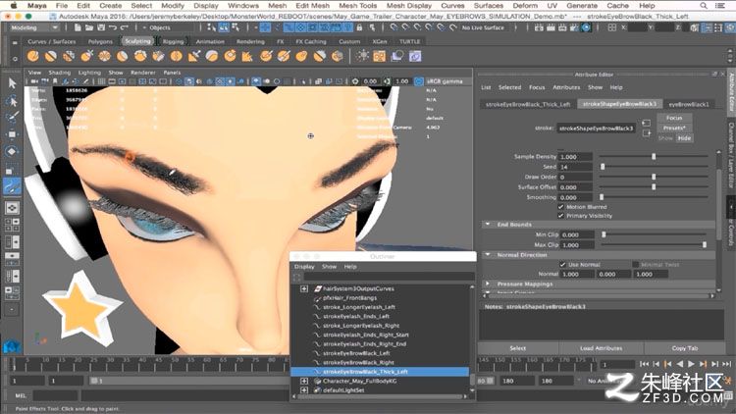Click the stroke input connection arrow icon
736x414 pixels.
point(647,123)
